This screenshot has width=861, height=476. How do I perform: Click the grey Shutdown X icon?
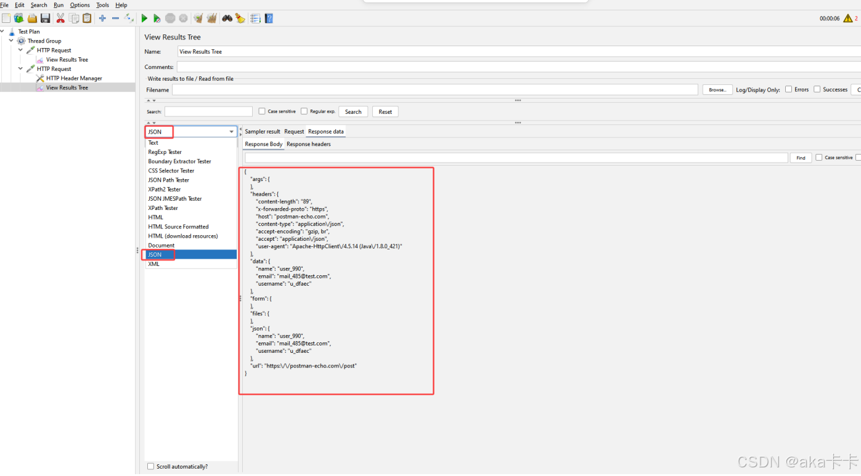pyautogui.click(x=183, y=18)
